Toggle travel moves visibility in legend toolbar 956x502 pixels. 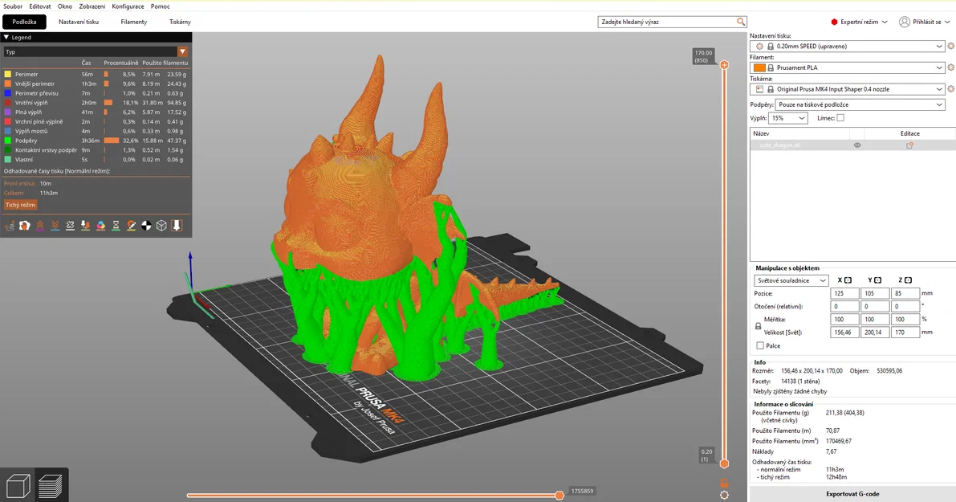tap(9, 226)
